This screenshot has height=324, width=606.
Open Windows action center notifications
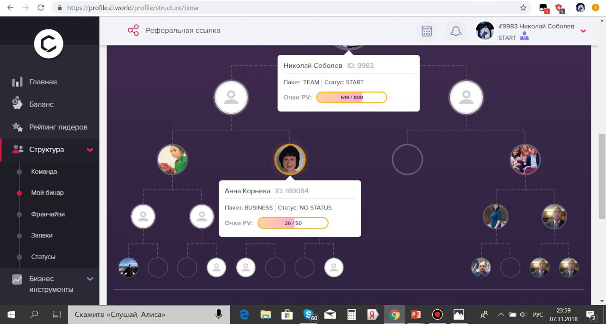591,314
